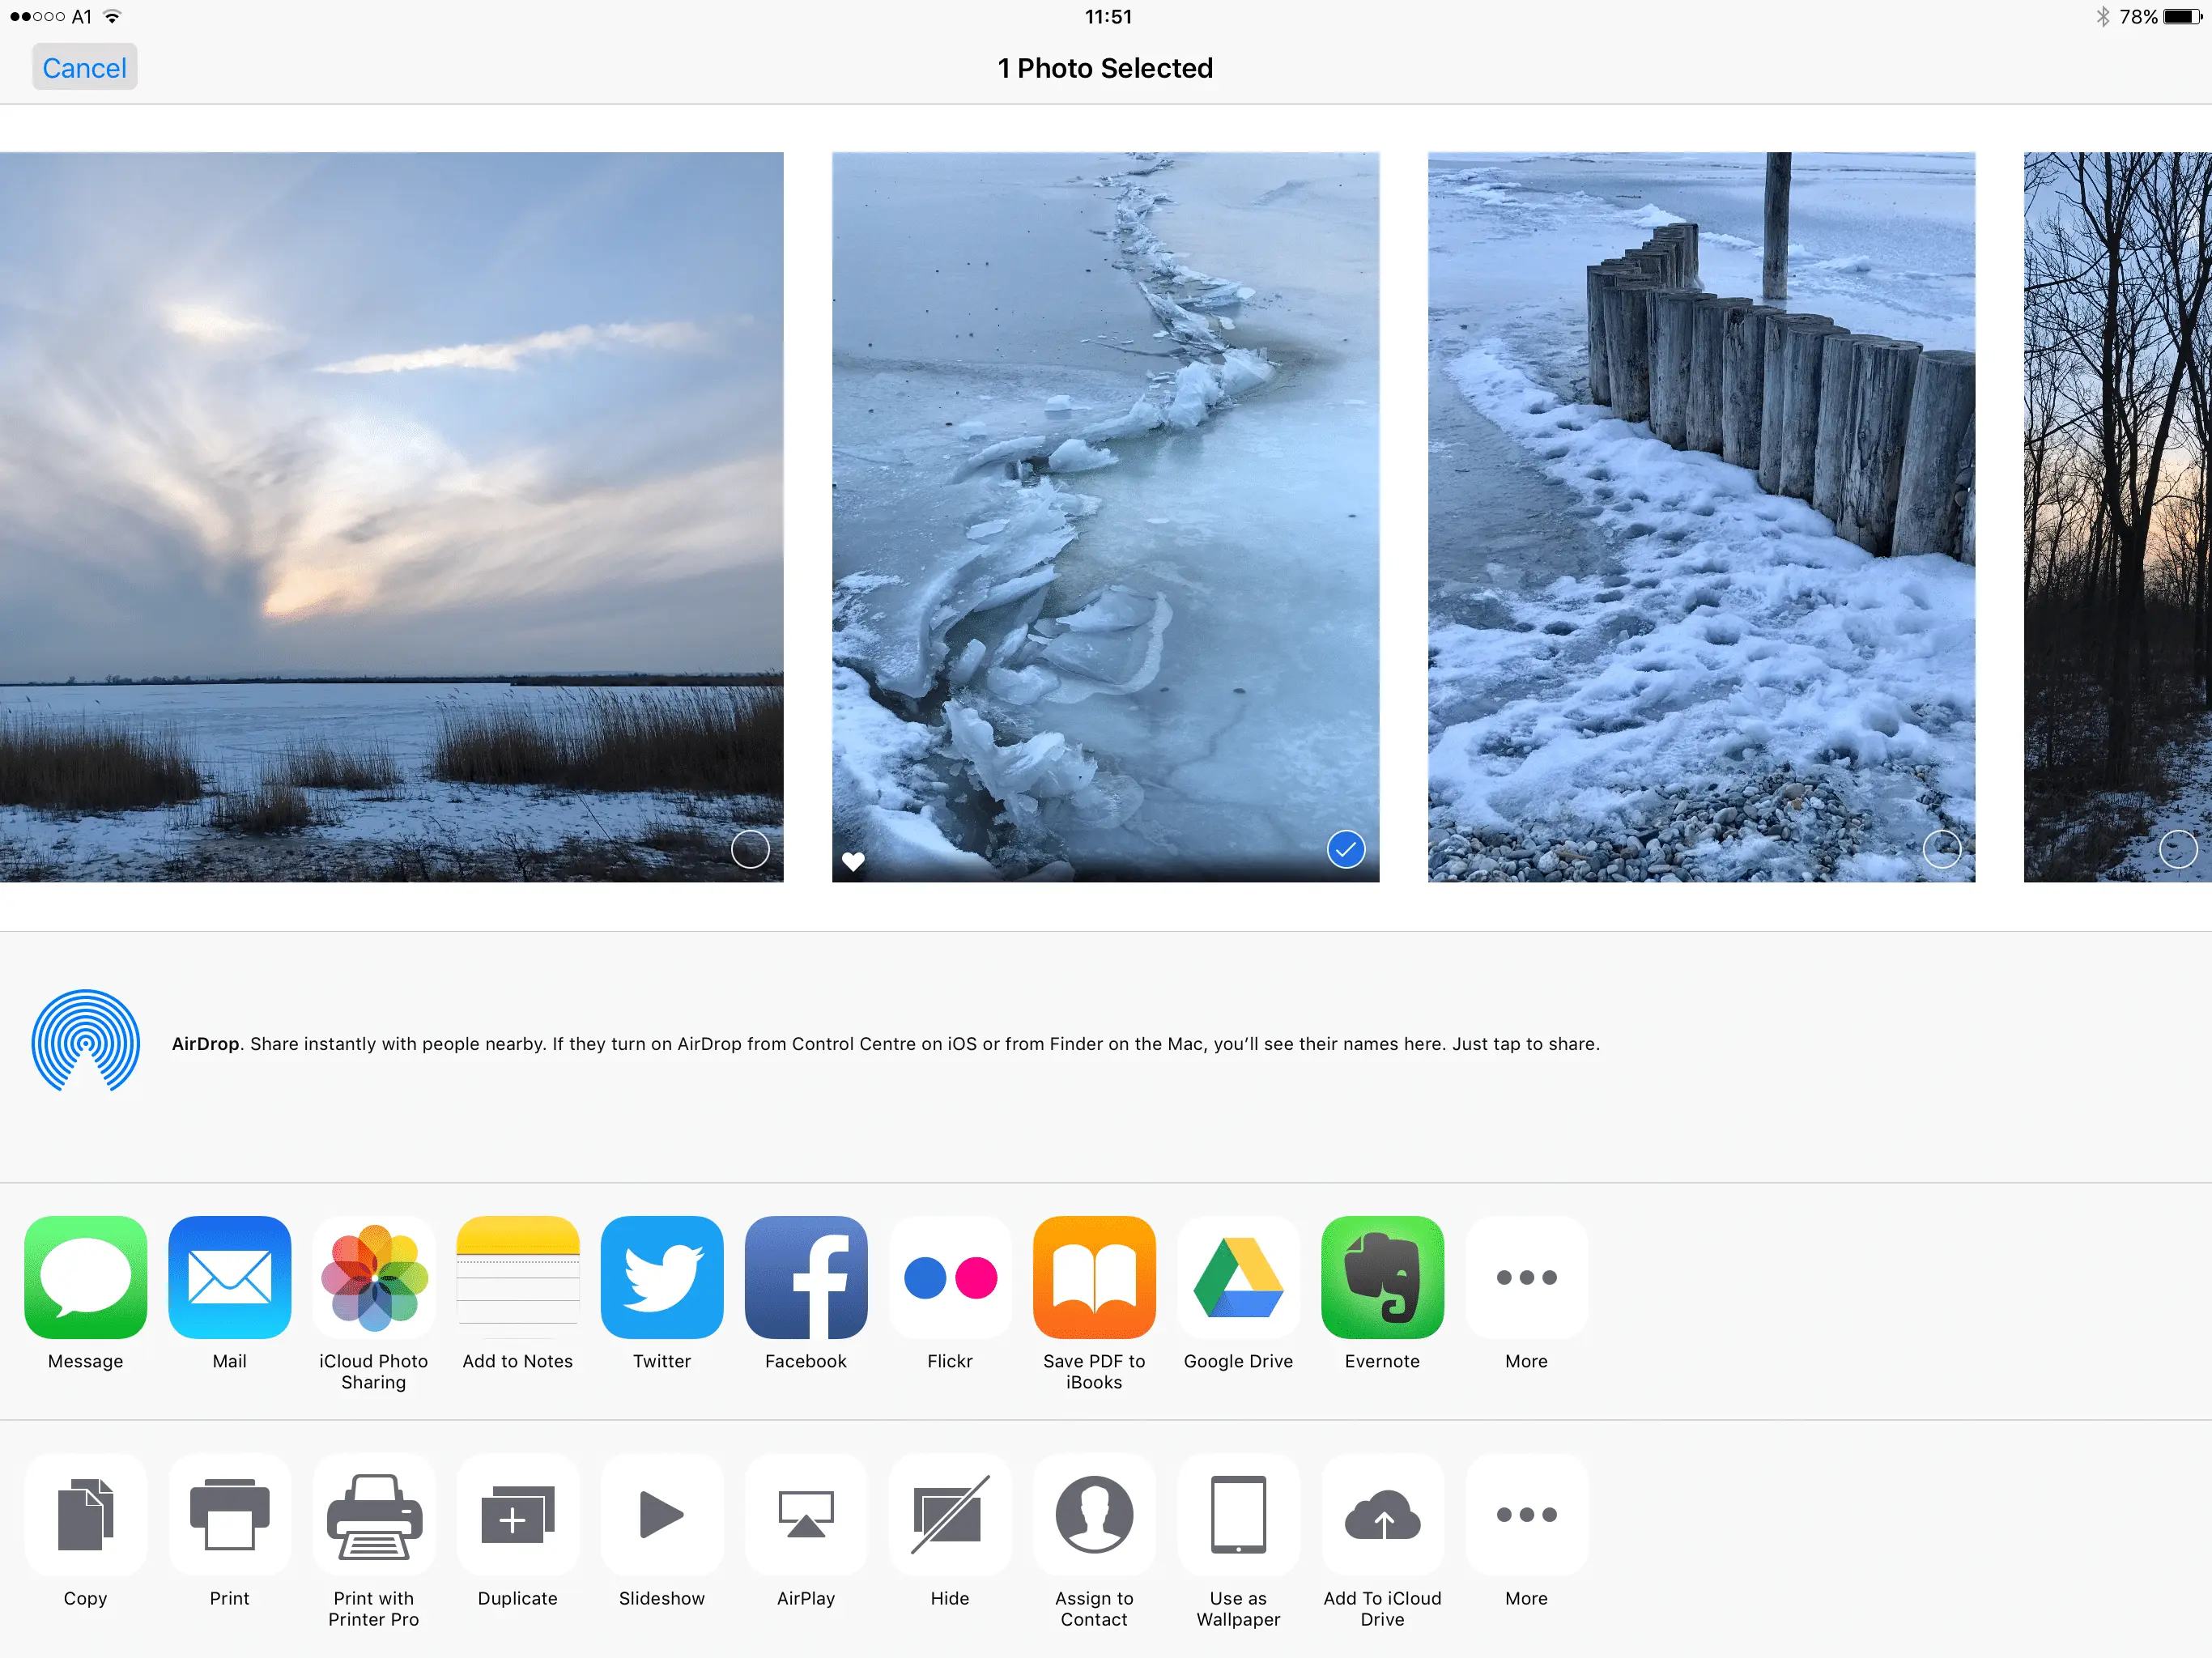The width and height of the screenshot is (2212, 1658).
Task: Share photo to Facebook
Action: [805, 1277]
